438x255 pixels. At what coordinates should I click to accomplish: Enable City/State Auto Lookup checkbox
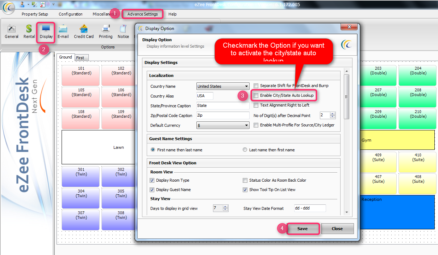click(x=256, y=96)
